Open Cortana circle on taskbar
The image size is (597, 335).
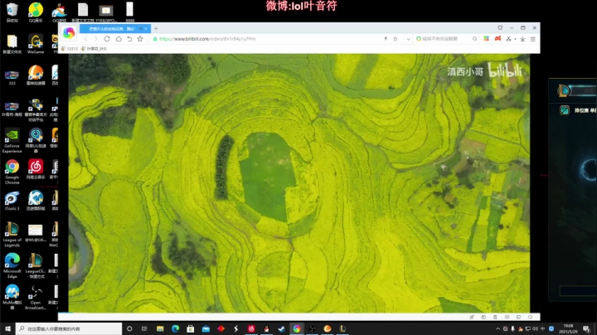(x=129, y=328)
